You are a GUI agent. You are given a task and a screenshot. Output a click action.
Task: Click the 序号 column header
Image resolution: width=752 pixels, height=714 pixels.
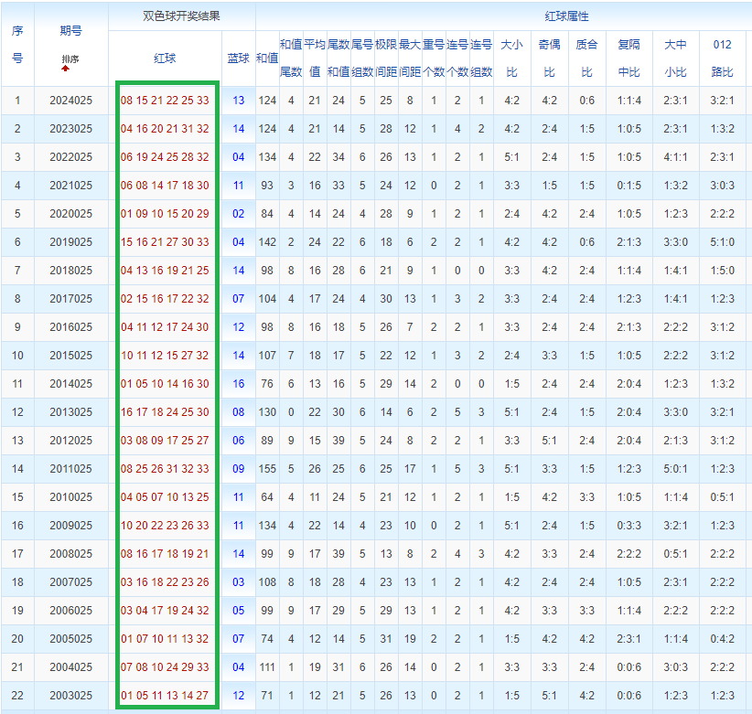point(17,44)
